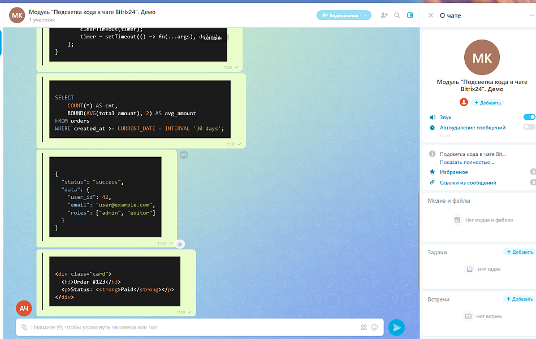
Task: Open the apps grid icon in message box
Action: [x=364, y=327]
